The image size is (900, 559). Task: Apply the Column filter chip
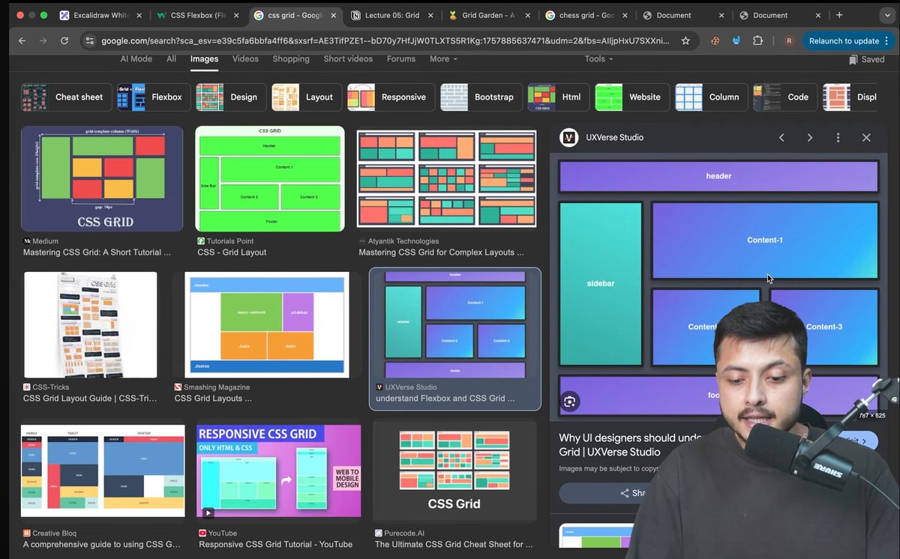click(711, 97)
